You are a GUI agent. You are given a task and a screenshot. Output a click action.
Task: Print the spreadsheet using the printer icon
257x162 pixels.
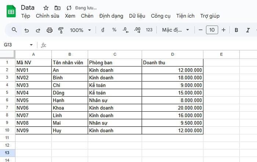[x=50, y=30]
